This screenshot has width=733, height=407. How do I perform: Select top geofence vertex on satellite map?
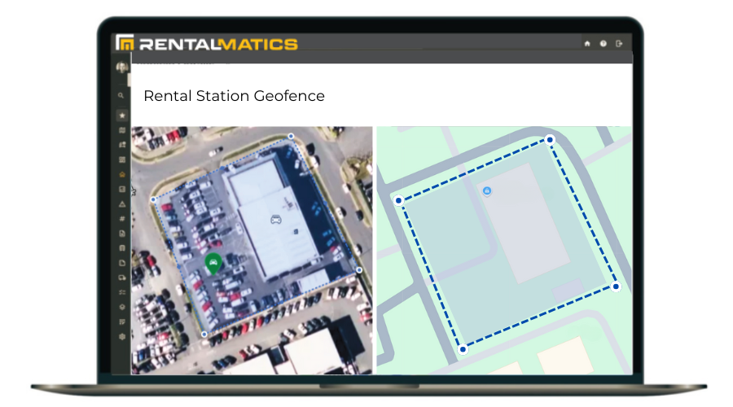coord(291,136)
